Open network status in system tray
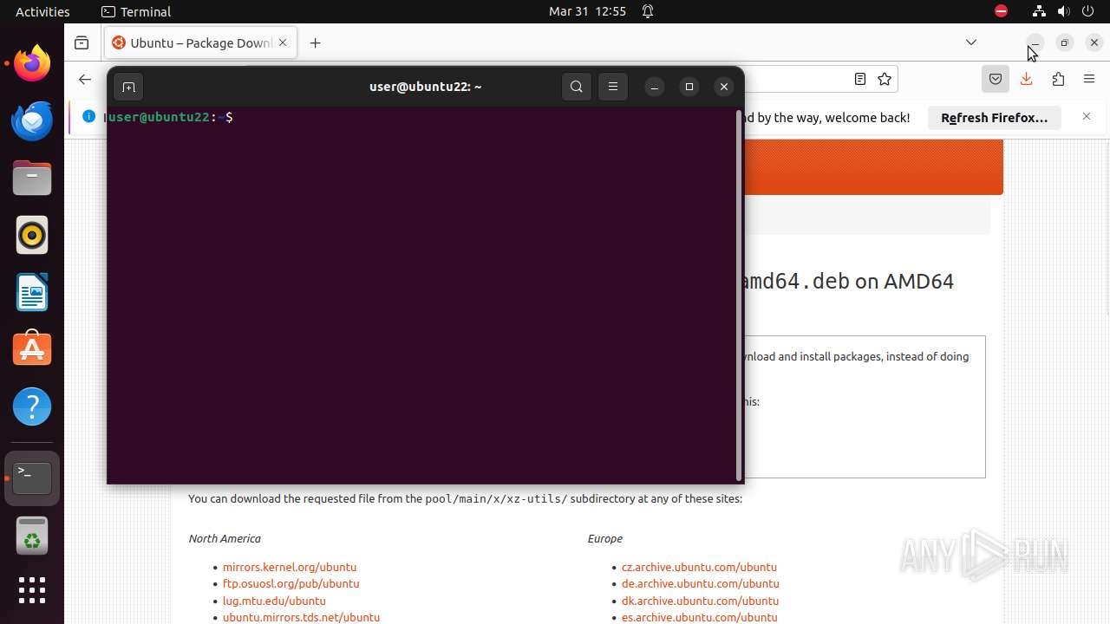 click(x=1039, y=11)
